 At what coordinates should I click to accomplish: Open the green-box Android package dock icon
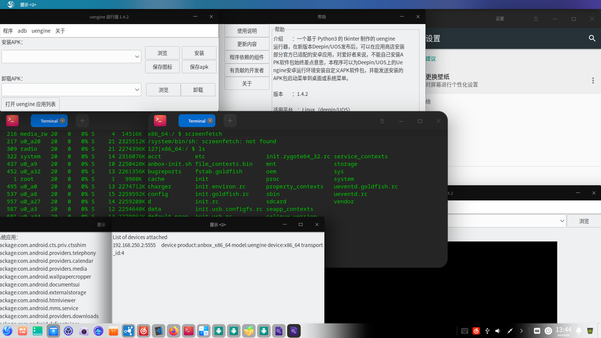249,331
